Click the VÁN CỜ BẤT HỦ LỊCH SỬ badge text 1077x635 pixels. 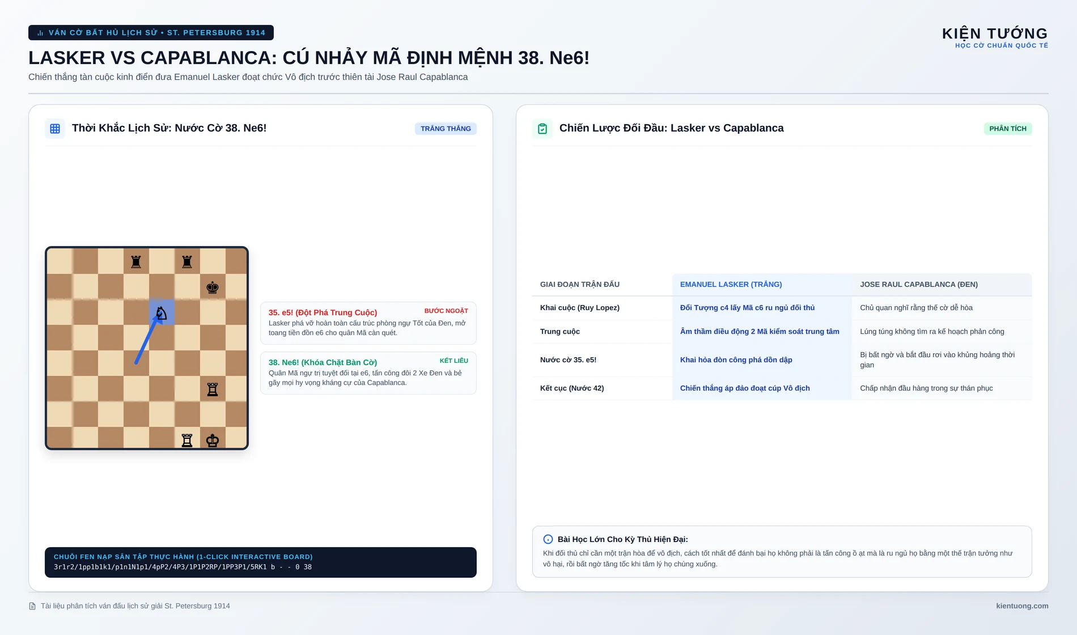157,33
